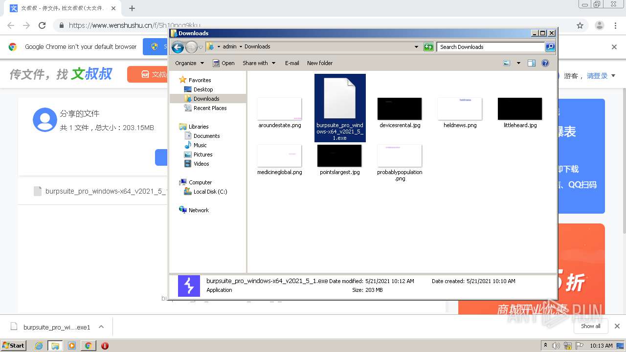Click the volume speaker icon in tray
This screenshot has height=352, width=626.
pos(556,346)
